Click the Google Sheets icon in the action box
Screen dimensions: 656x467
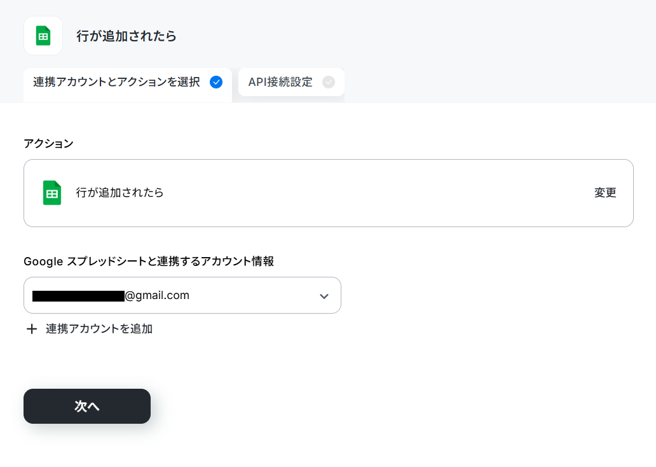52,193
